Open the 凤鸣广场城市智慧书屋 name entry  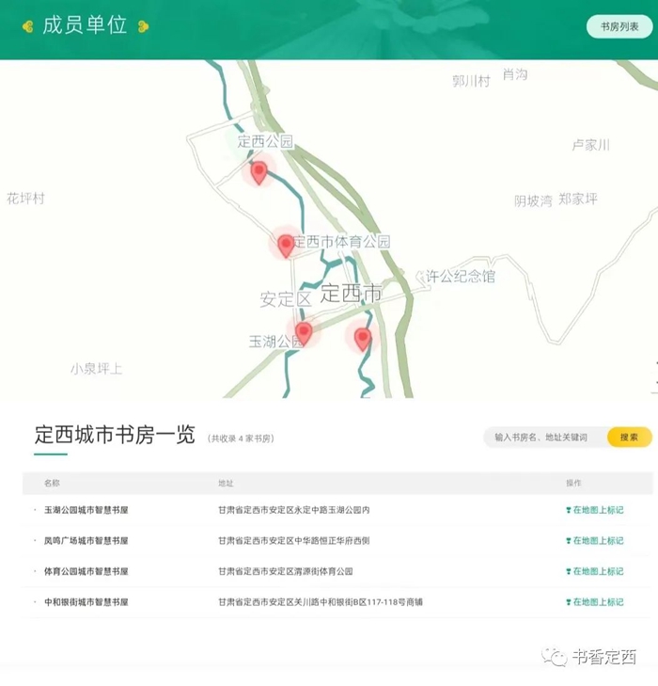(x=86, y=541)
